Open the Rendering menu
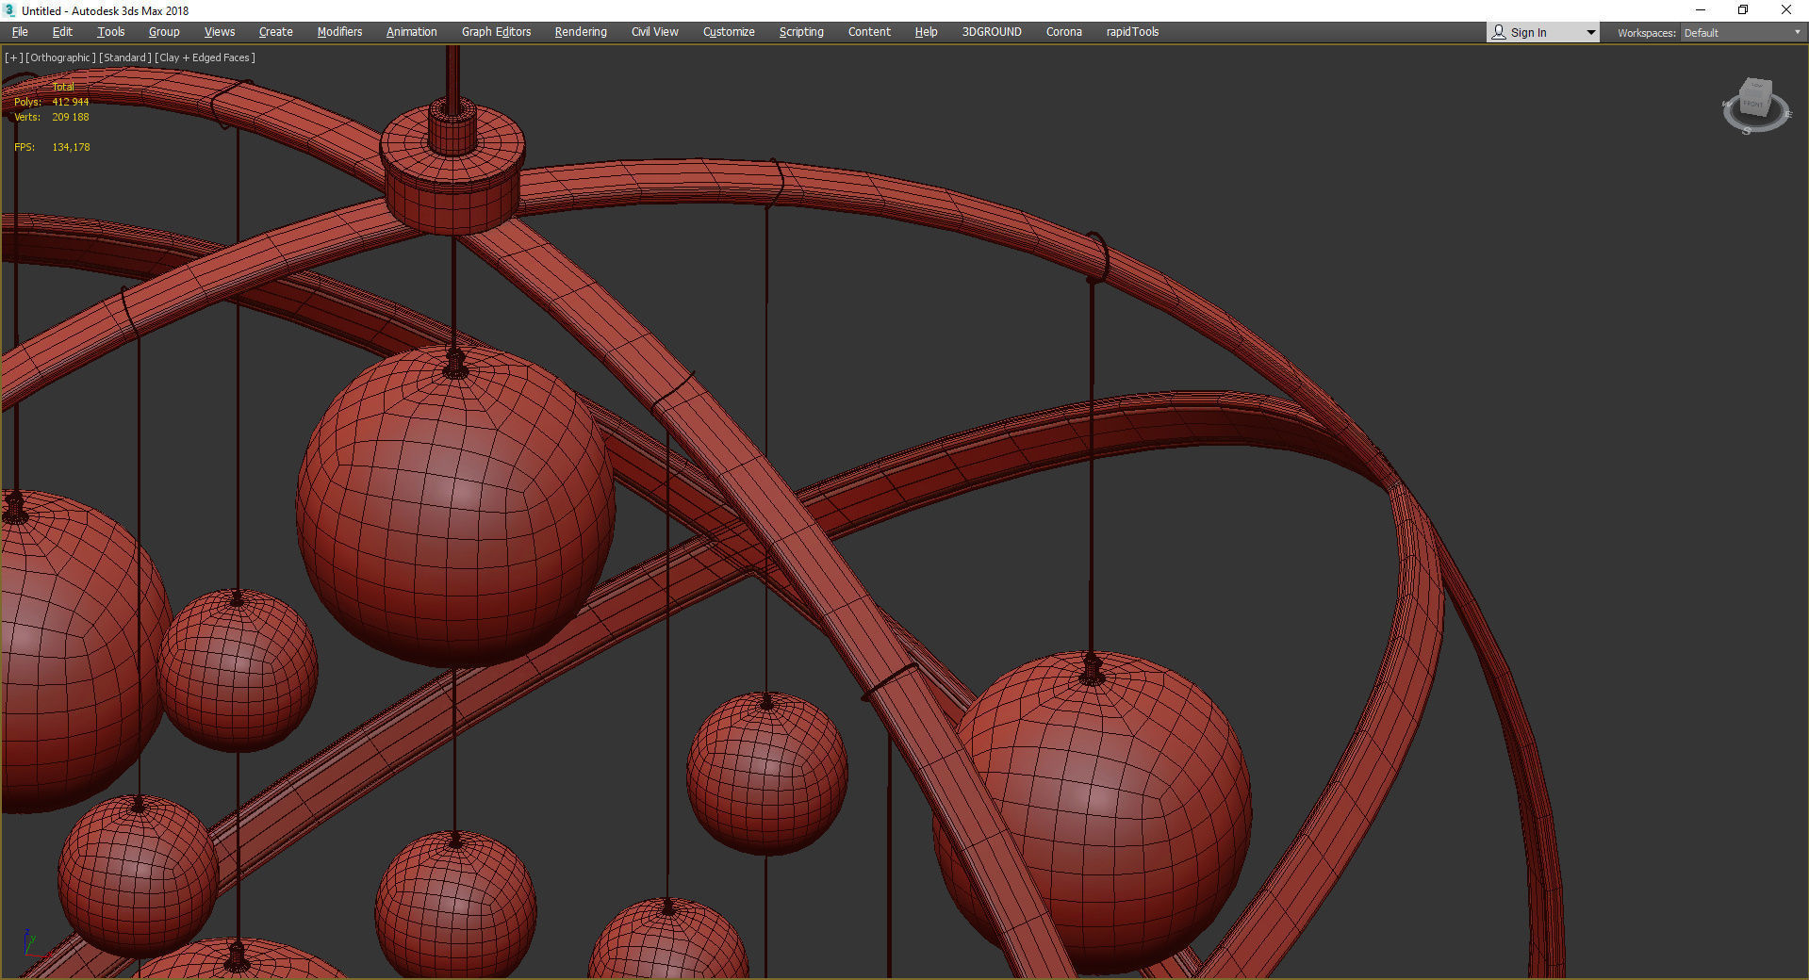The width and height of the screenshot is (1809, 980). point(581,32)
